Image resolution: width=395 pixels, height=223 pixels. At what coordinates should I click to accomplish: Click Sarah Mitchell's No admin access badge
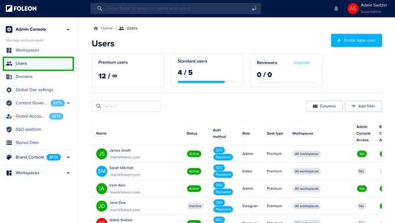[361, 171]
